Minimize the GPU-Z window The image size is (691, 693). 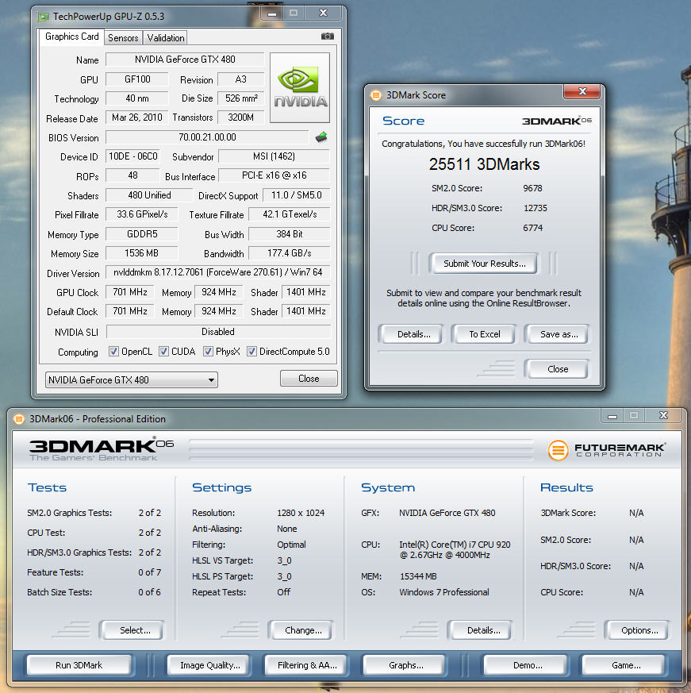(271, 13)
